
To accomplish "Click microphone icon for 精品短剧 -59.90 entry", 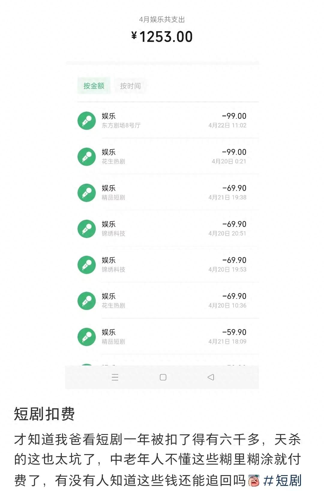I will click(x=87, y=337).
